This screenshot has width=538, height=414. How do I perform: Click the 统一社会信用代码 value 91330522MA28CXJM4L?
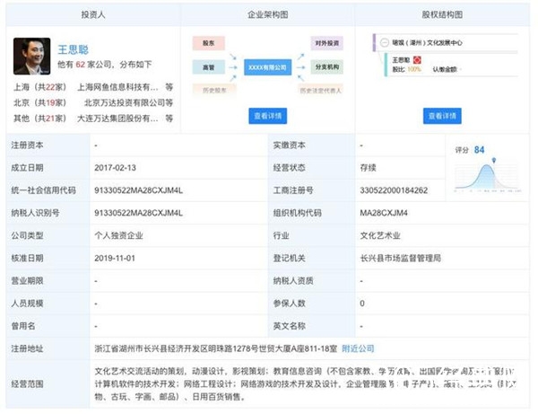pos(139,190)
